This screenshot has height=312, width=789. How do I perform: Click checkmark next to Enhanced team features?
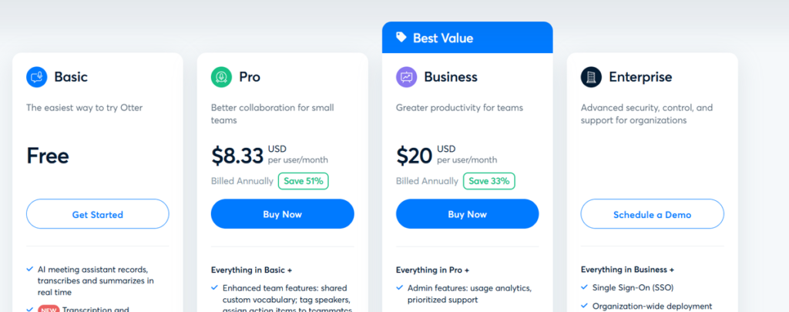click(214, 288)
